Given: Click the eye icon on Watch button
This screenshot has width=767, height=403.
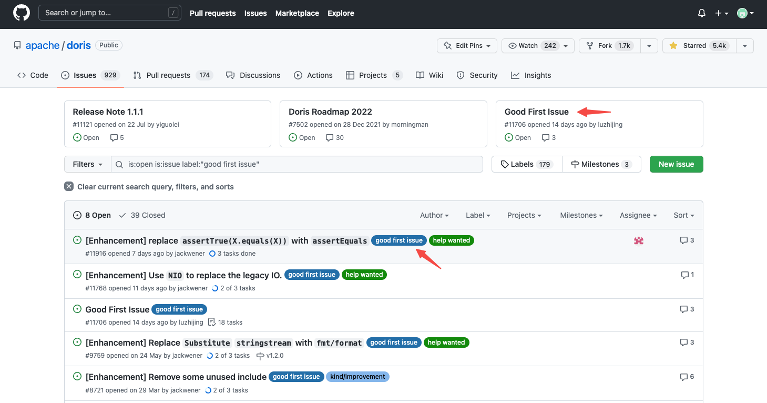Looking at the screenshot, I should pyautogui.click(x=512, y=46).
